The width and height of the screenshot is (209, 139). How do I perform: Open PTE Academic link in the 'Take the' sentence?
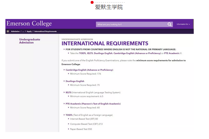172,53
